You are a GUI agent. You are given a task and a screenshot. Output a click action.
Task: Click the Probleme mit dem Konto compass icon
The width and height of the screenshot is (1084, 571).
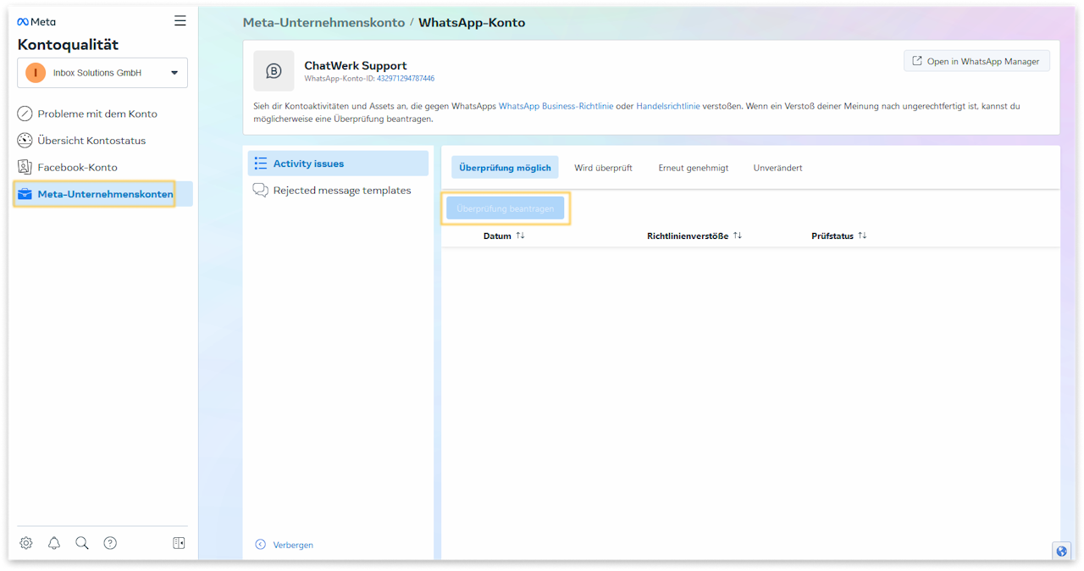[x=25, y=114]
